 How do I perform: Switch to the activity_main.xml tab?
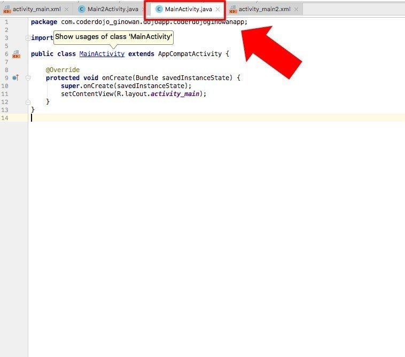[x=36, y=9]
